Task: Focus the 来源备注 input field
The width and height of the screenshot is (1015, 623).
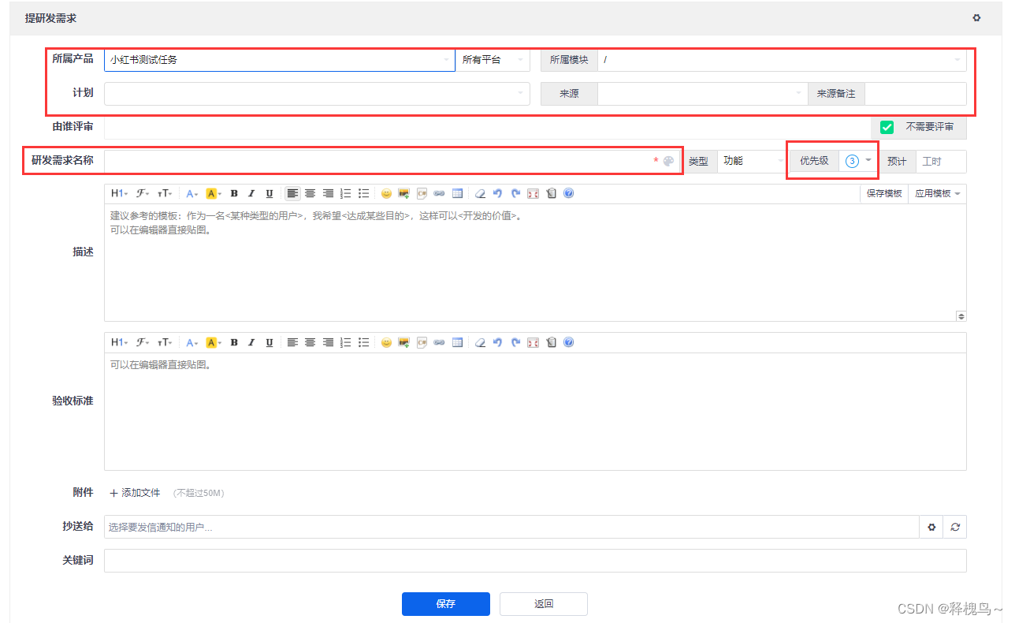Action: click(916, 94)
